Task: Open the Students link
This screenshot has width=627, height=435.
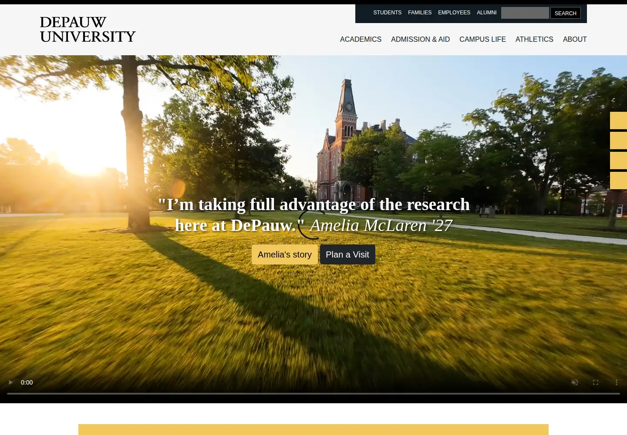Action: [x=388, y=13]
